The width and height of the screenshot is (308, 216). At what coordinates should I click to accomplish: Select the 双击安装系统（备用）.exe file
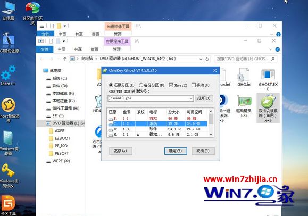(268, 108)
